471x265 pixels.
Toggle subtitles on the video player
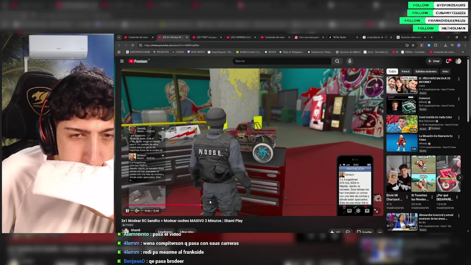coord(349,211)
